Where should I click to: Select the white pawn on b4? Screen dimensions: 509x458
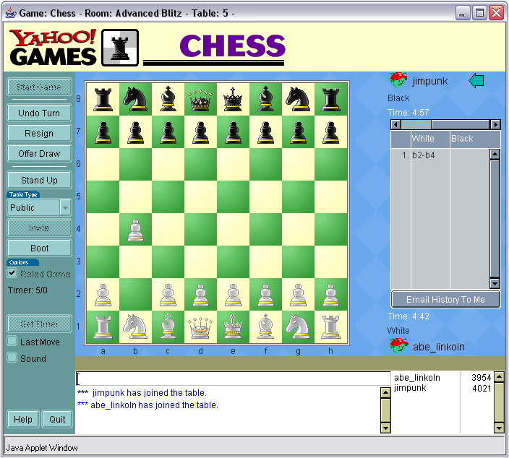[x=135, y=230]
